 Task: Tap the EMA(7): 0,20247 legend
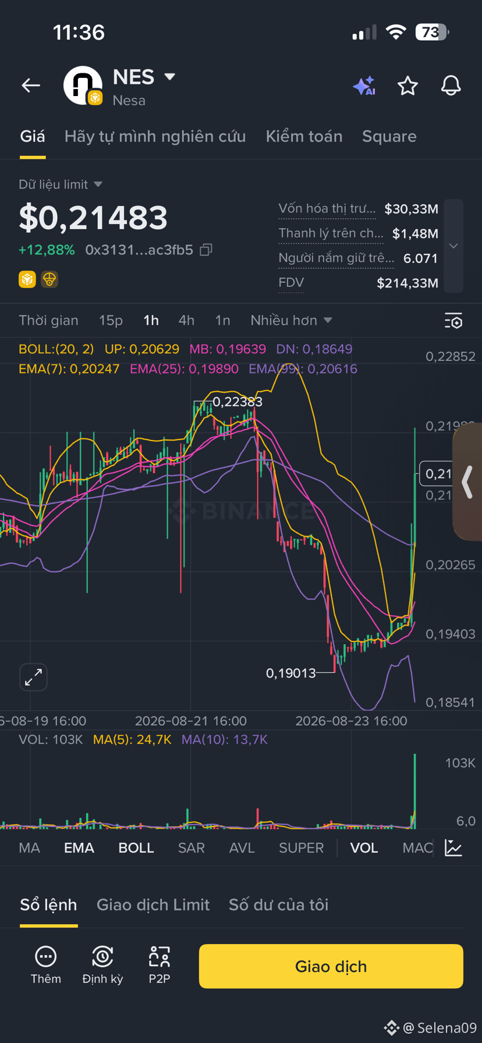click(69, 369)
